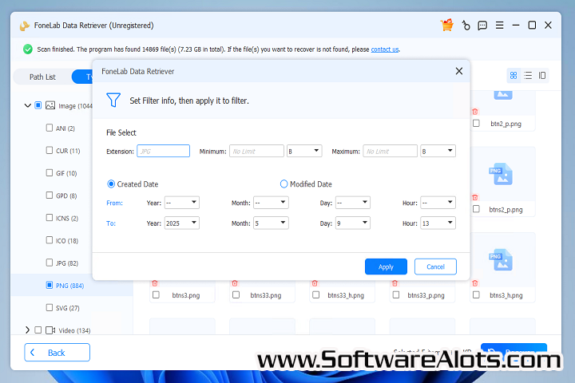Viewport: 575px width, 383px height.
Task: Select the Created Date radio button
Action: [111, 184]
